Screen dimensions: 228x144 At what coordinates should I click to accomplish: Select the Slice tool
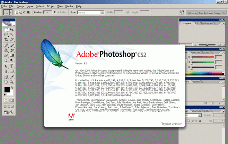click(12, 39)
